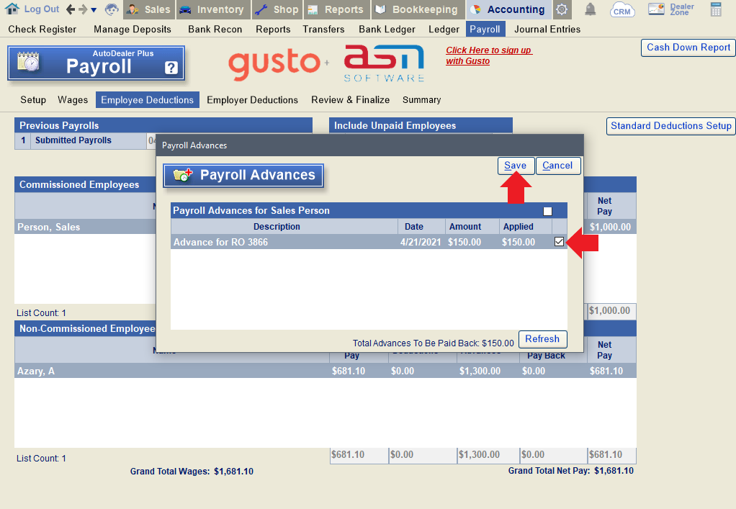Open the Bookkeeping module
The image size is (736, 509).
pos(418,9)
